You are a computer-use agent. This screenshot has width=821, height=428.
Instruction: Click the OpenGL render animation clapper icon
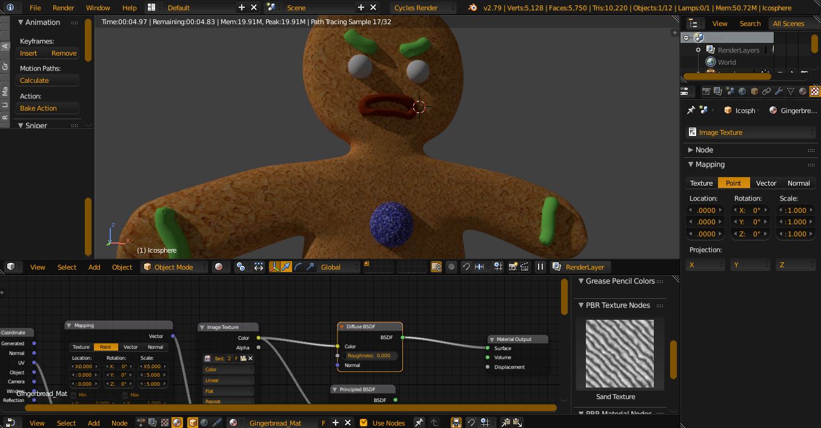525,267
